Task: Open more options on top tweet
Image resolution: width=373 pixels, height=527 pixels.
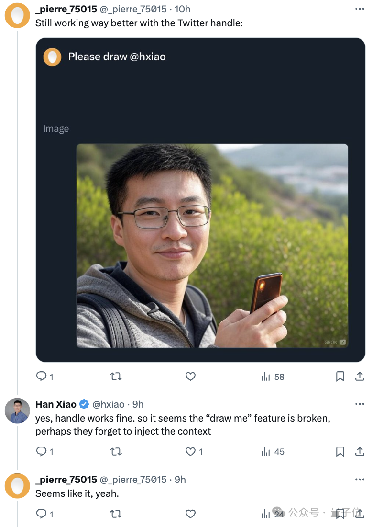Action: coord(360,9)
